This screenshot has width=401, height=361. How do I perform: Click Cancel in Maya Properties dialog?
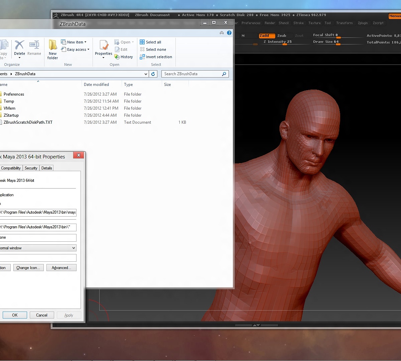pyautogui.click(x=42, y=315)
